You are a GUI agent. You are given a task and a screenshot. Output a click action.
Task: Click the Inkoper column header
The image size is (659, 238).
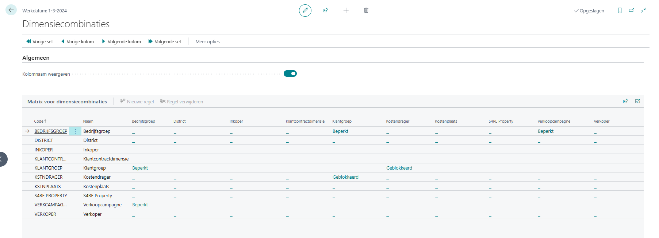pos(236,121)
